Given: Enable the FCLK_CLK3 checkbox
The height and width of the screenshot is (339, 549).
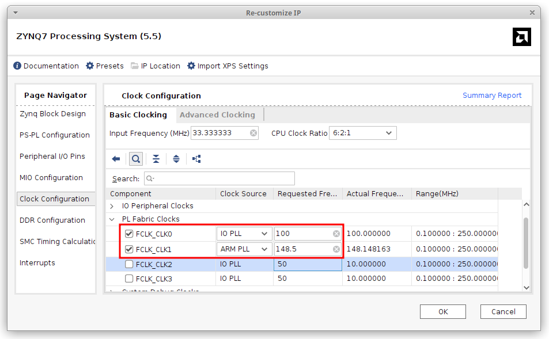Looking at the screenshot, I should click(x=129, y=279).
